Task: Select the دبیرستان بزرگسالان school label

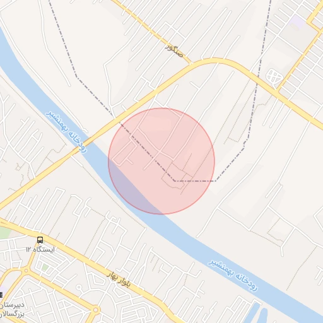Action: [x=13, y=309]
